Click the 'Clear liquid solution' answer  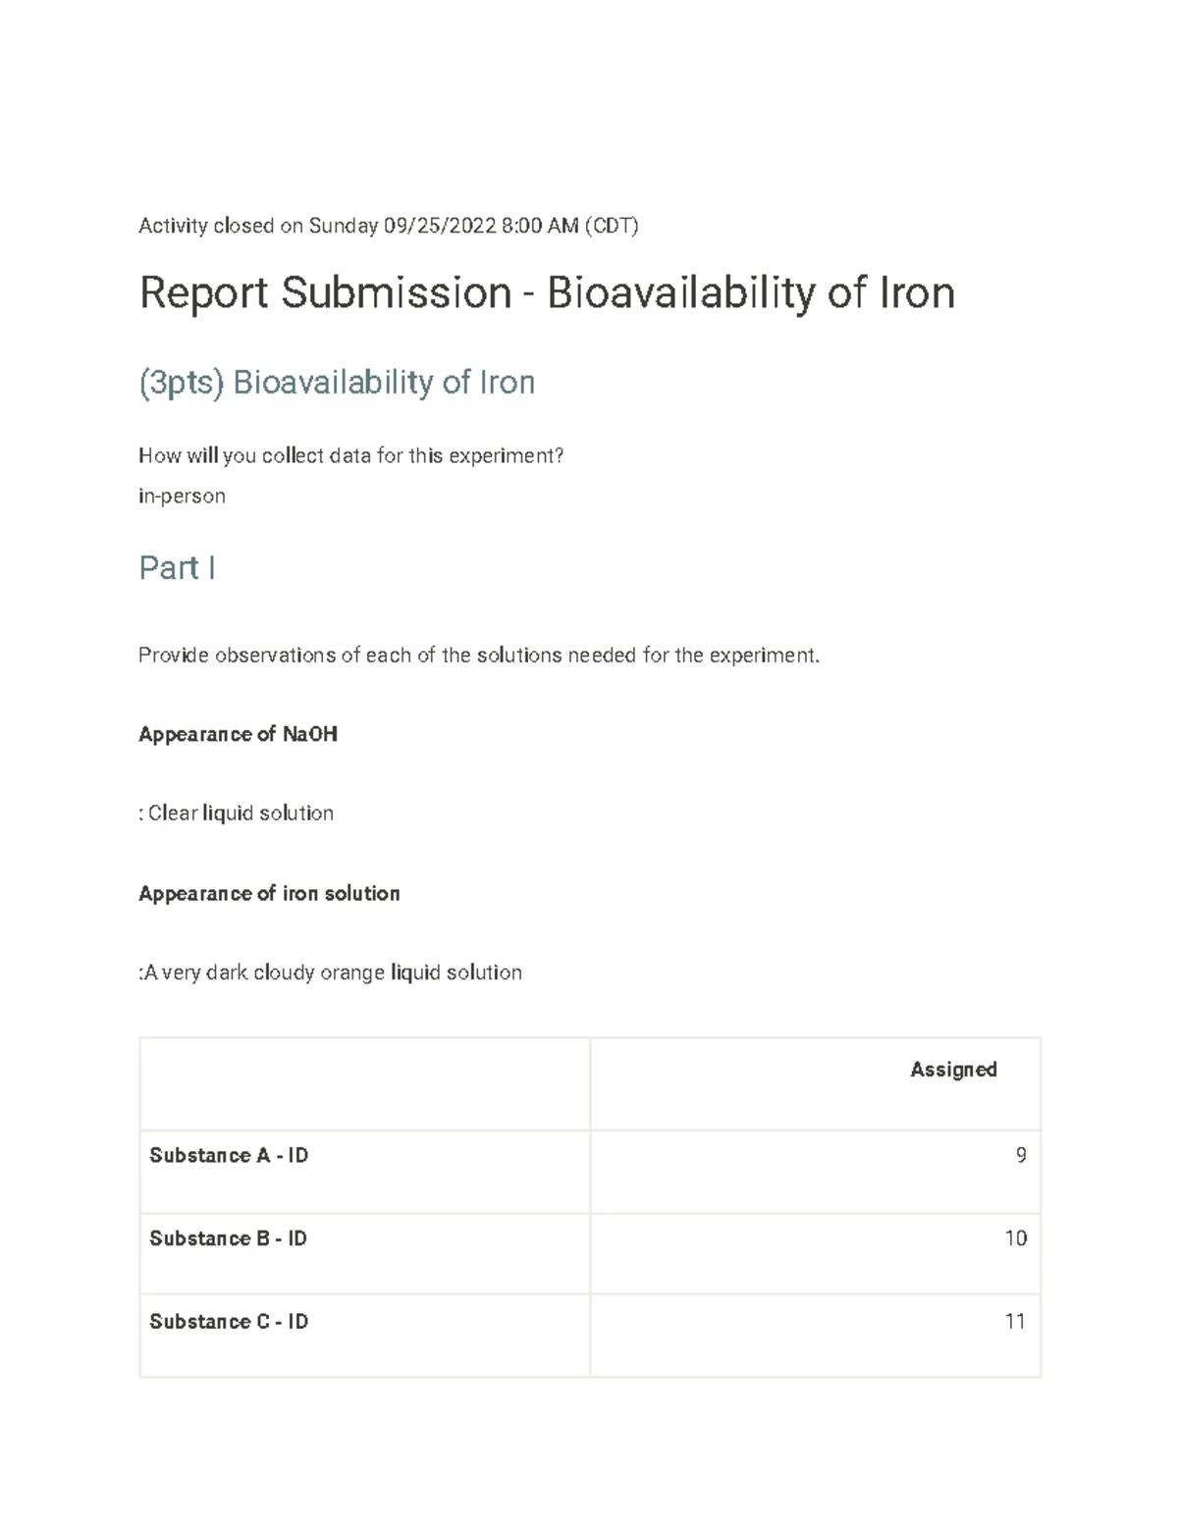[x=240, y=814]
